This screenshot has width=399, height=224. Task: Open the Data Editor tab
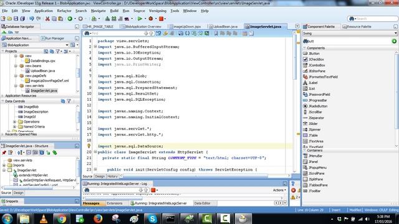202,203
